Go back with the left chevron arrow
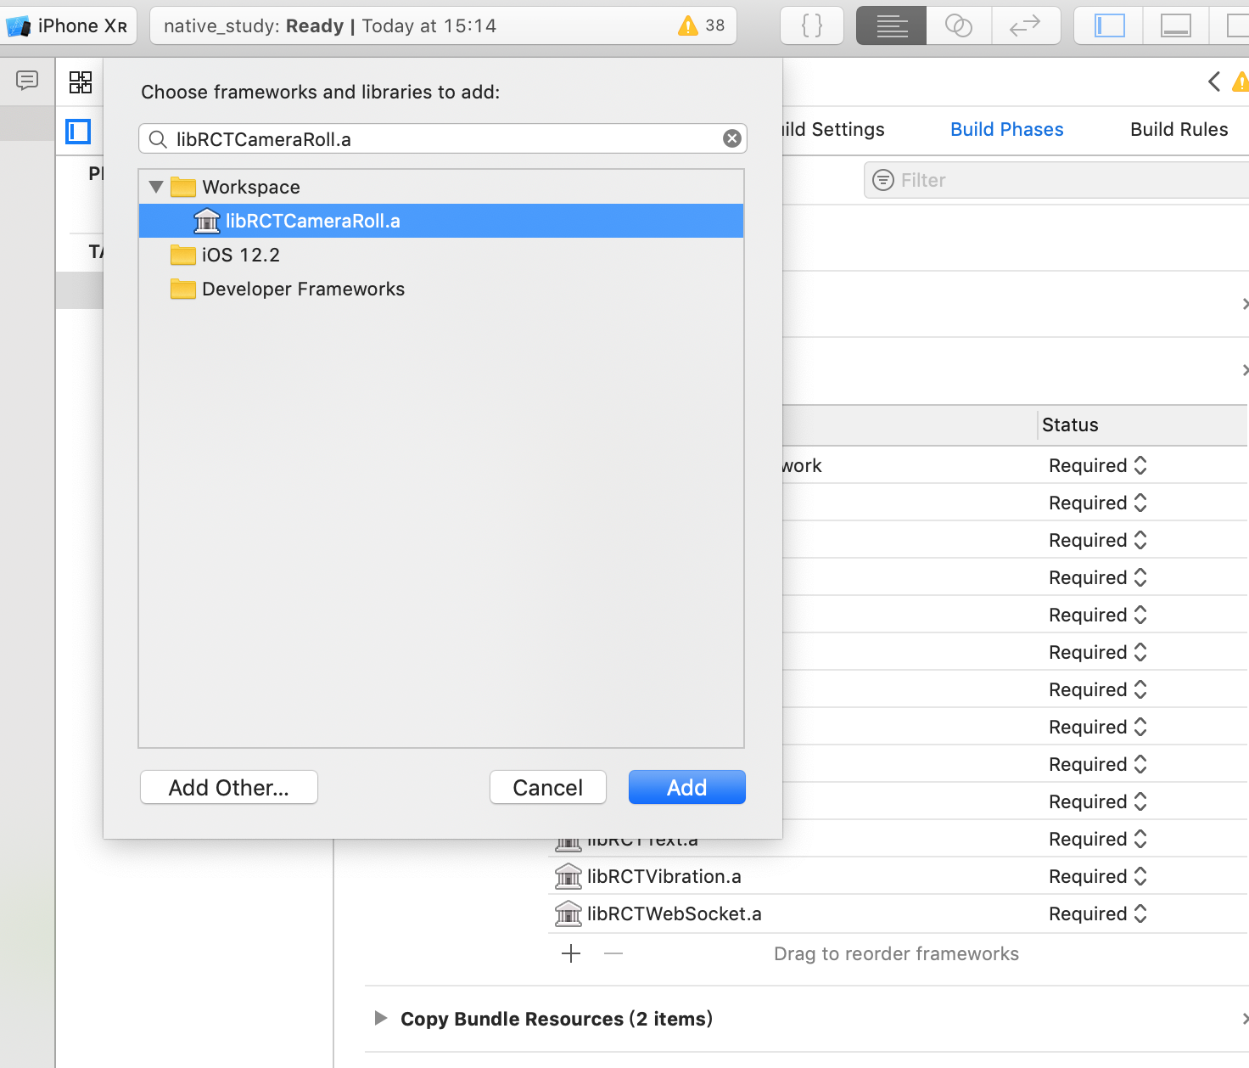This screenshot has height=1068, width=1249. click(x=1214, y=82)
